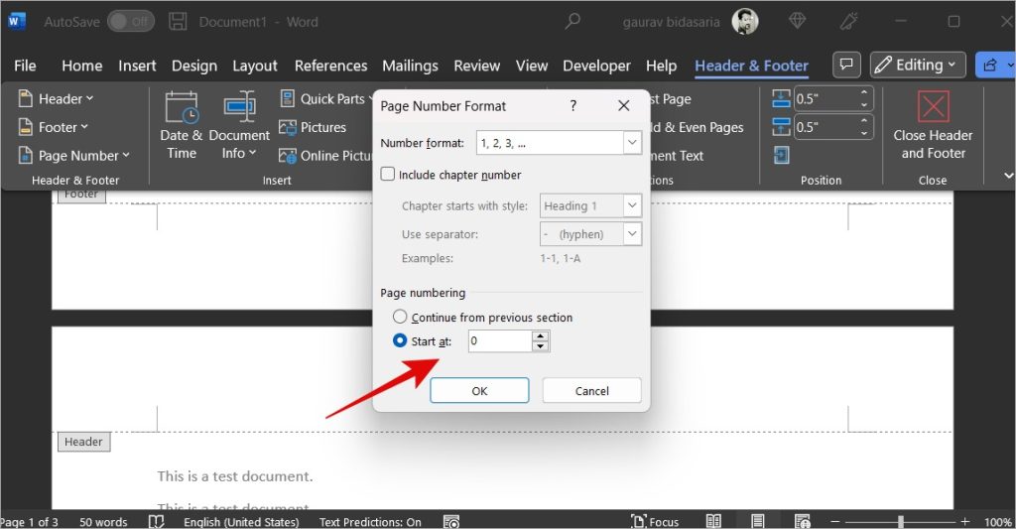Open the Help tab
The height and width of the screenshot is (529, 1016).
pos(661,66)
